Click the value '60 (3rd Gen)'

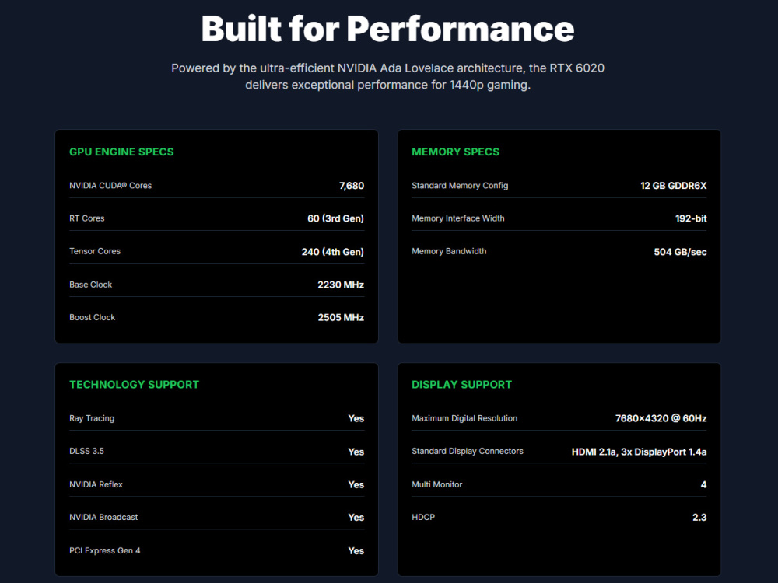335,218
